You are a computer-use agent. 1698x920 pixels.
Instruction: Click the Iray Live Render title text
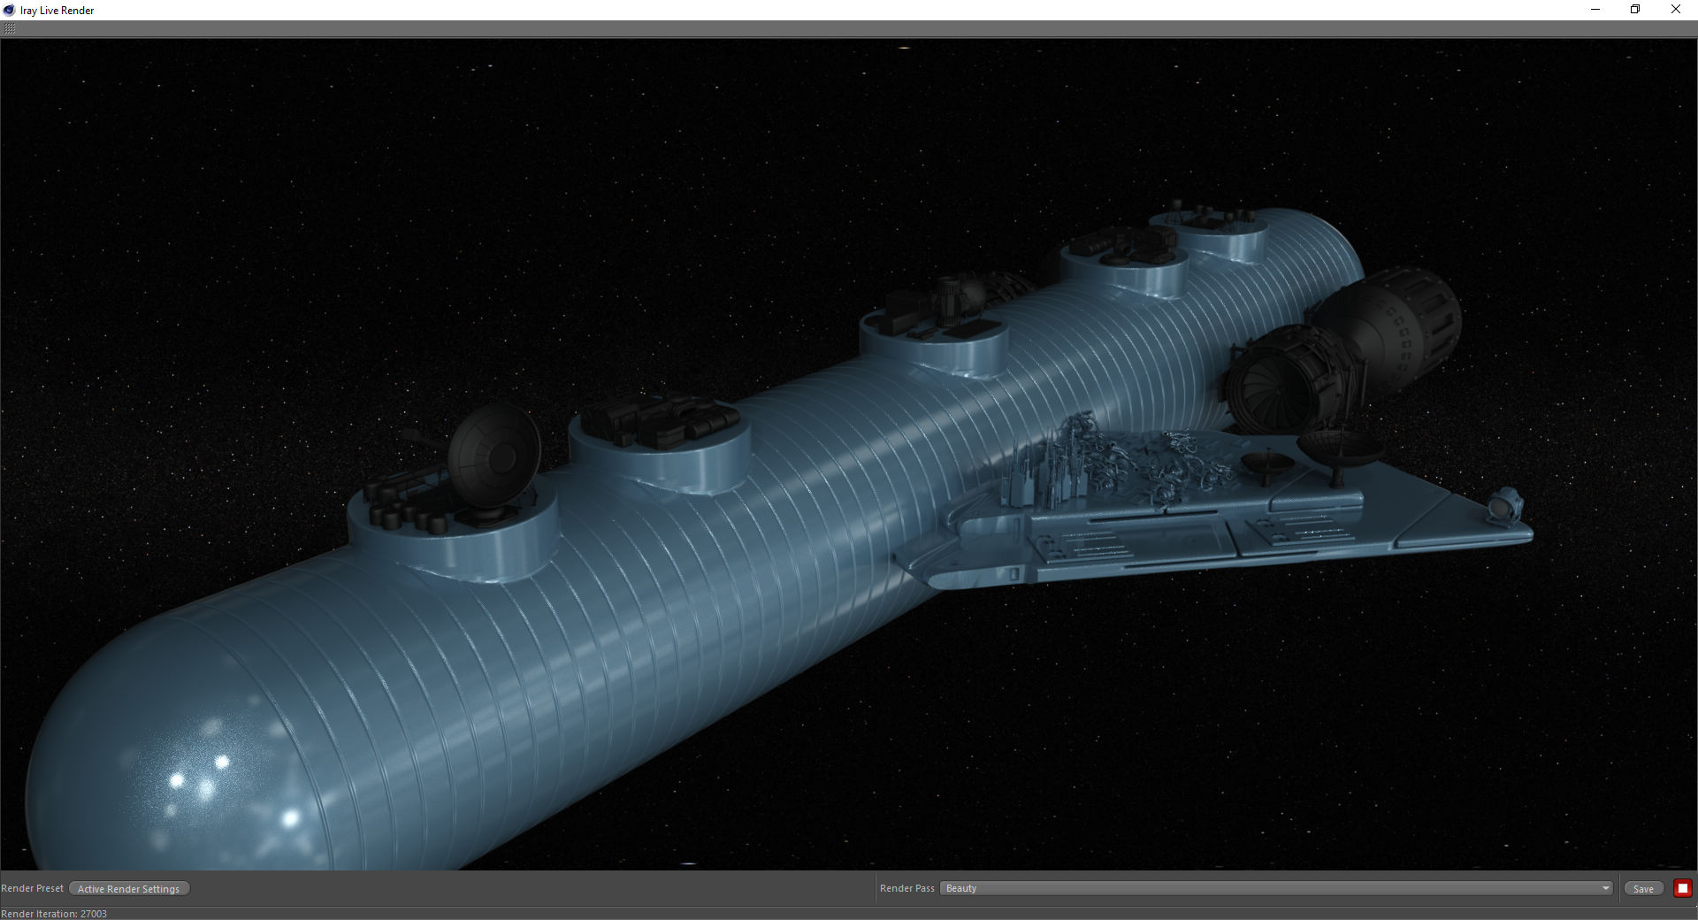[57, 11]
